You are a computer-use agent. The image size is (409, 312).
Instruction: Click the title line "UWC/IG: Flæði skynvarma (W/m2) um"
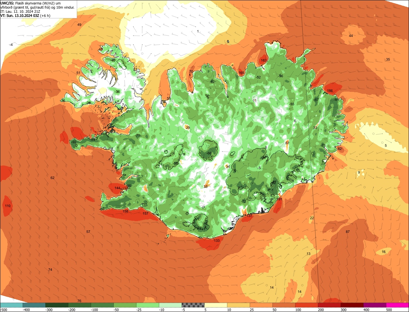pyautogui.click(x=31, y=3)
